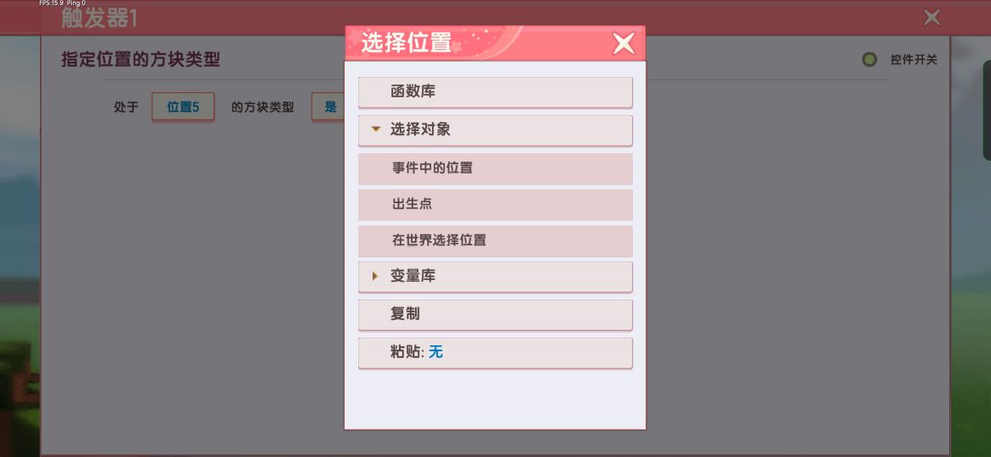Click the 触发器1 window title
This screenshot has width=991, height=457.
99,19
